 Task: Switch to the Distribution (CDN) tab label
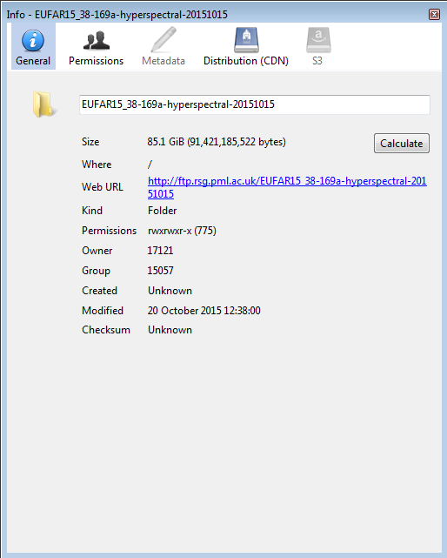[x=246, y=61]
